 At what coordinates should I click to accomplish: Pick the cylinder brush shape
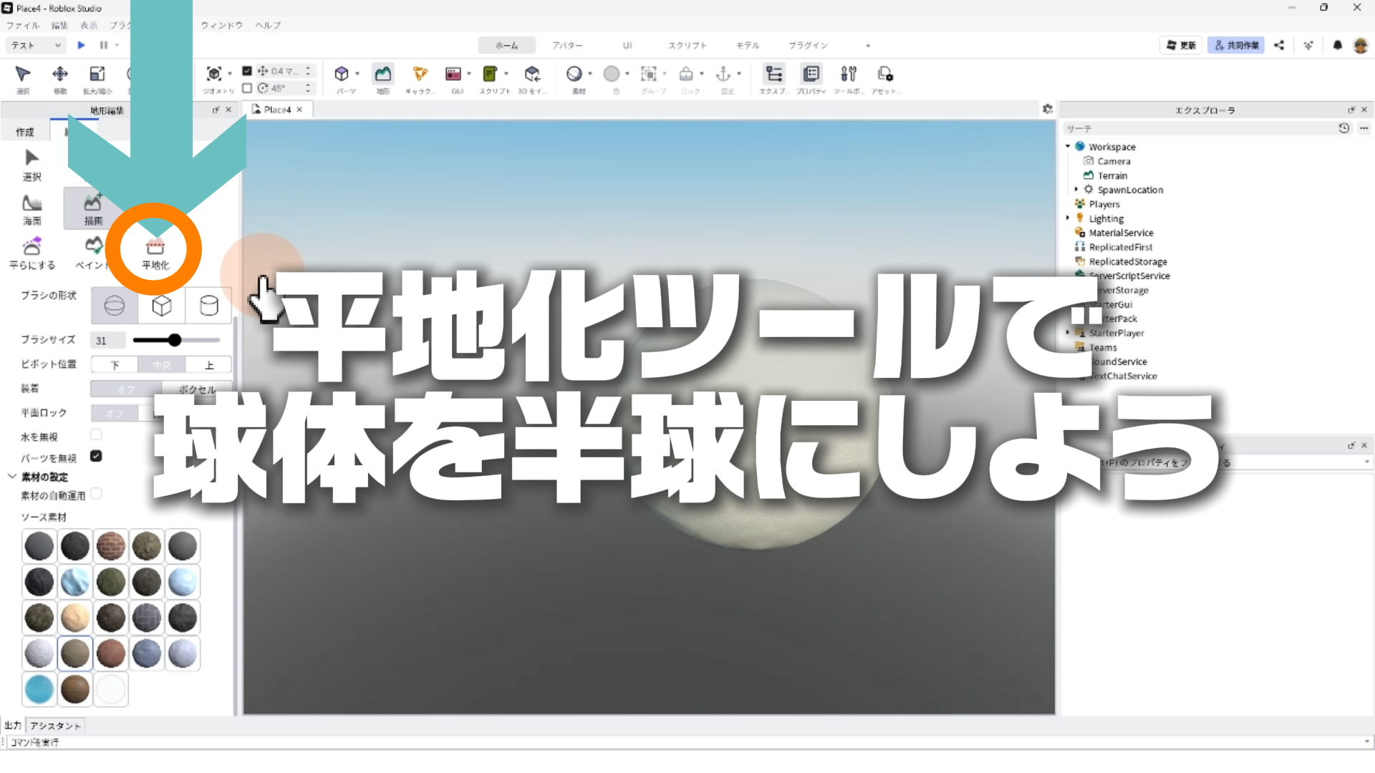(208, 306)
